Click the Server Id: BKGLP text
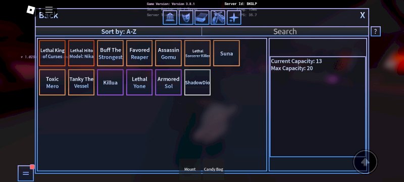The image size is (404, 182). (241, 4)
